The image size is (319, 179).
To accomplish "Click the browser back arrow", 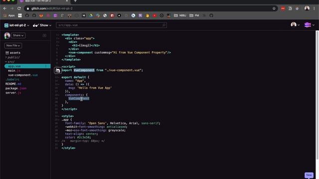I will click(5, 8).
